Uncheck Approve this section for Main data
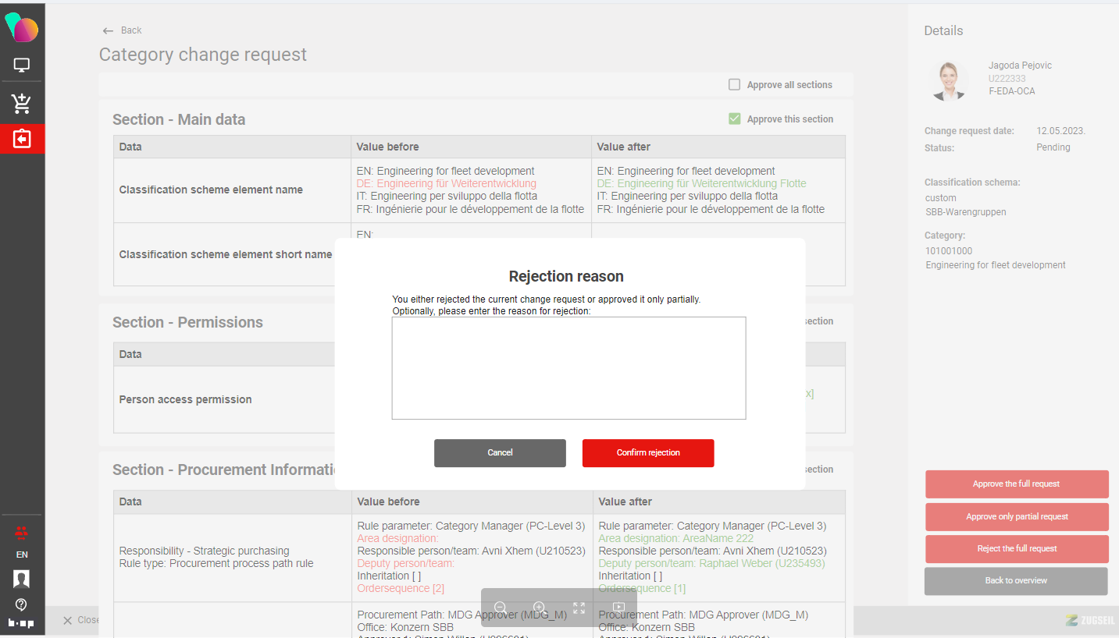Viewport: 1119px width, 638px height. pyautogui.click(x=734, y=119)
